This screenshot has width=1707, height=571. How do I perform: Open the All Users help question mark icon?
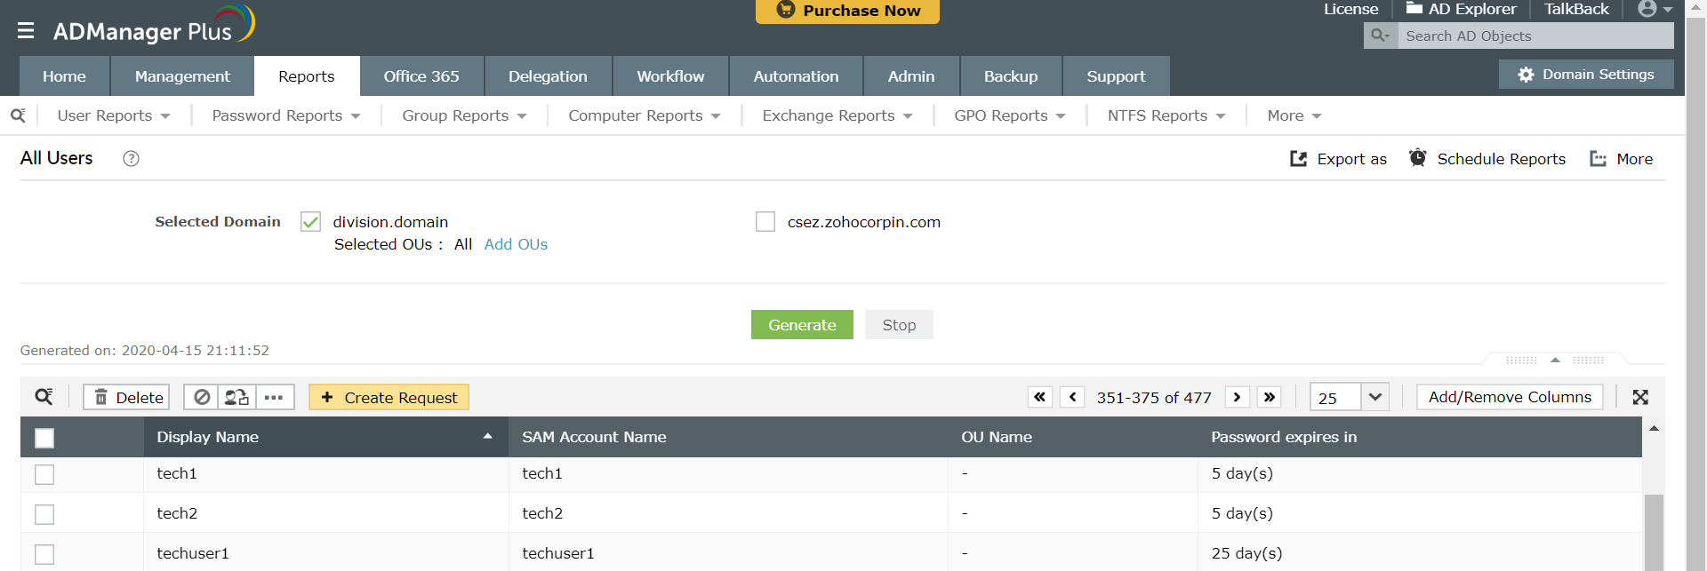131,158
